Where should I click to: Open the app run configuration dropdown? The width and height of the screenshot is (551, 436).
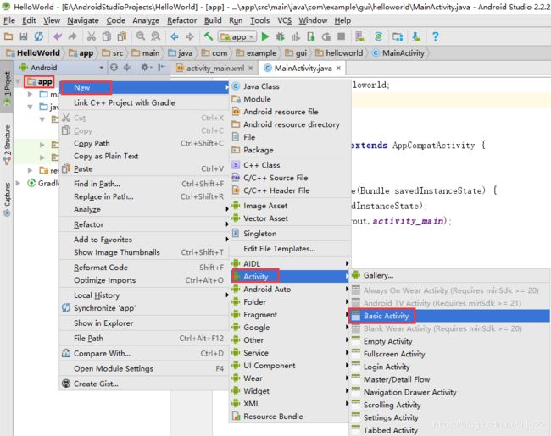pyautogui.click(x=237, y=37)
